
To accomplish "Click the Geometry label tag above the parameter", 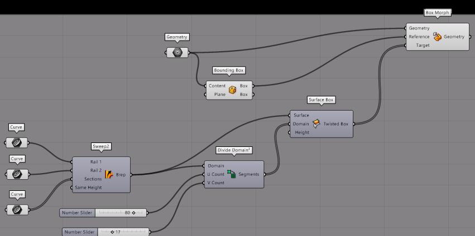I will tap(177, 37).
